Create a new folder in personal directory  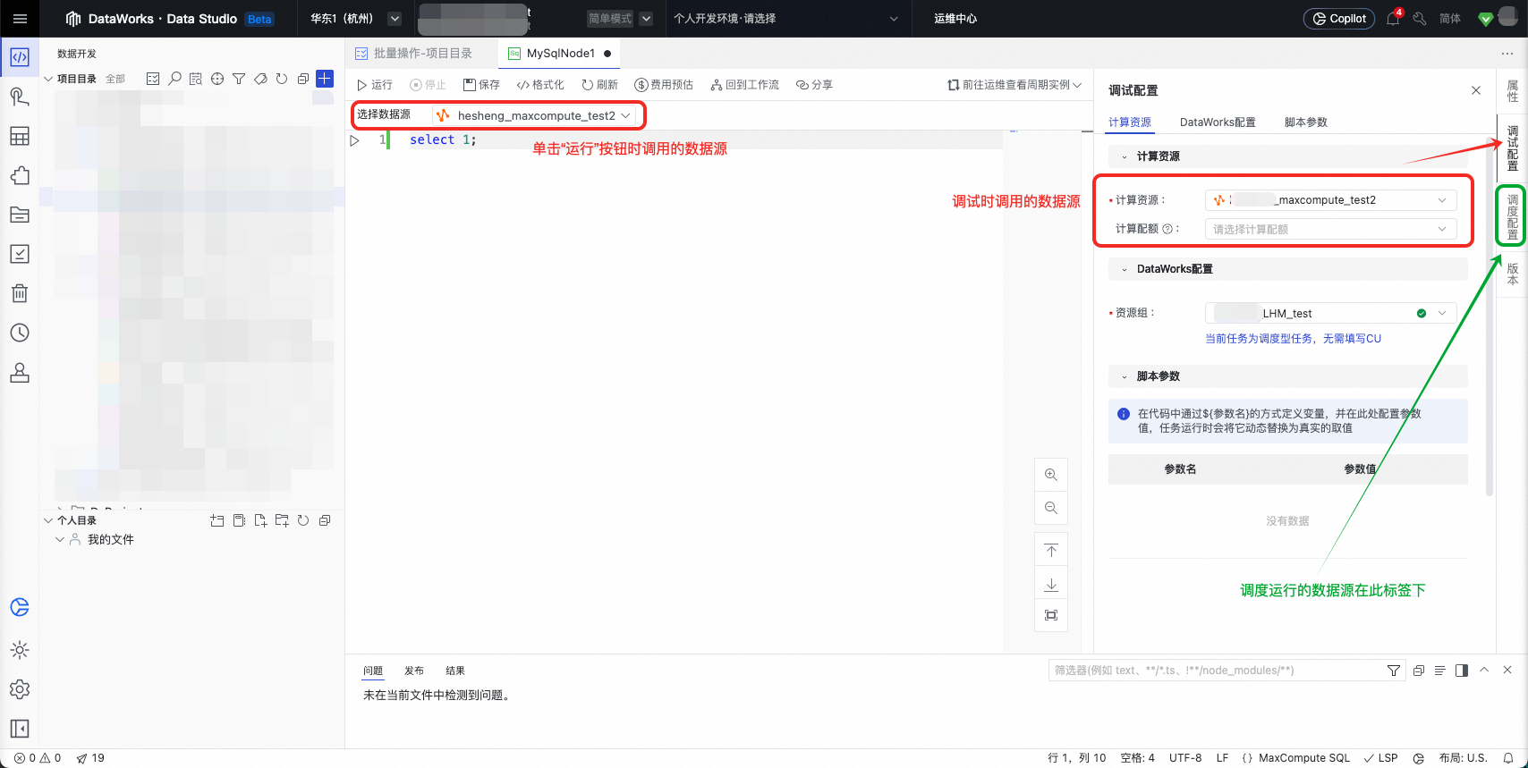point(282,520)
